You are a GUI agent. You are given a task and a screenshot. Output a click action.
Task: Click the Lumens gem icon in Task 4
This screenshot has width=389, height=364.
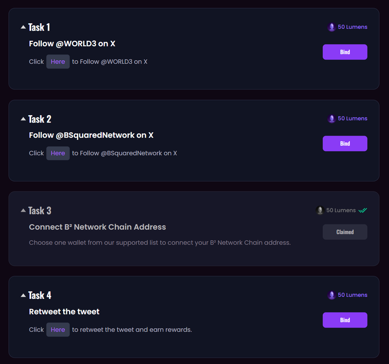[332, 295]
